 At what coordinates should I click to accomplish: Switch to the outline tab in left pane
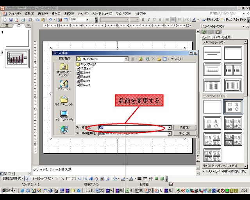[7, 25]
